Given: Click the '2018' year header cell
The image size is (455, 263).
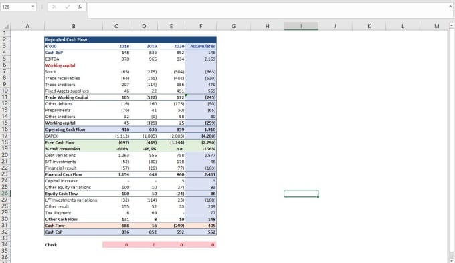Looking at the screenshot, I should [116, 46].
